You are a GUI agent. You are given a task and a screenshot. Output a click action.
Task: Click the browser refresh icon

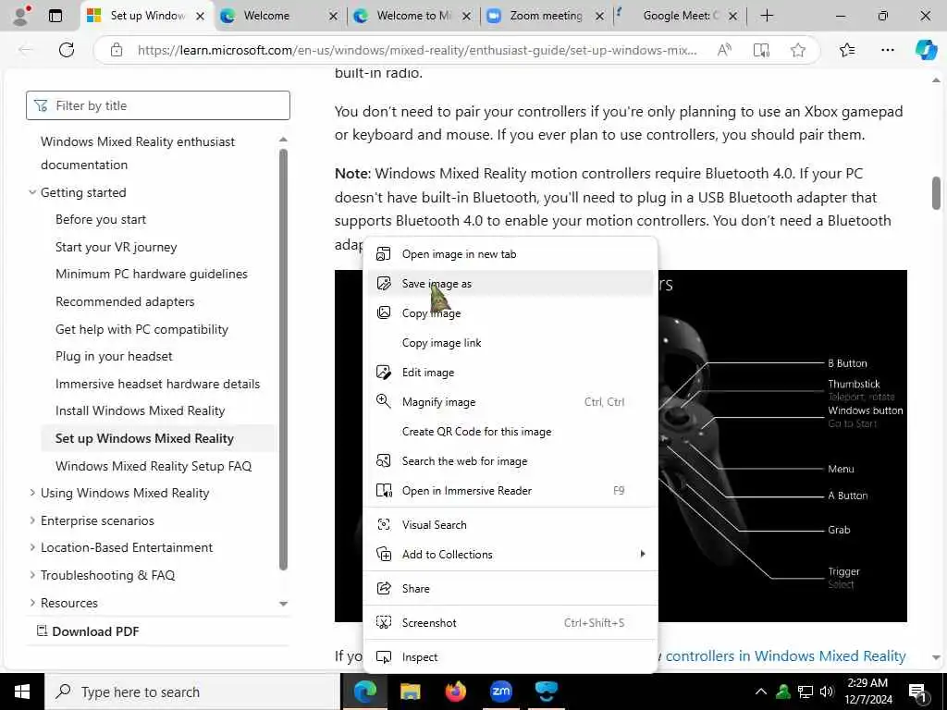coord(67,50)
